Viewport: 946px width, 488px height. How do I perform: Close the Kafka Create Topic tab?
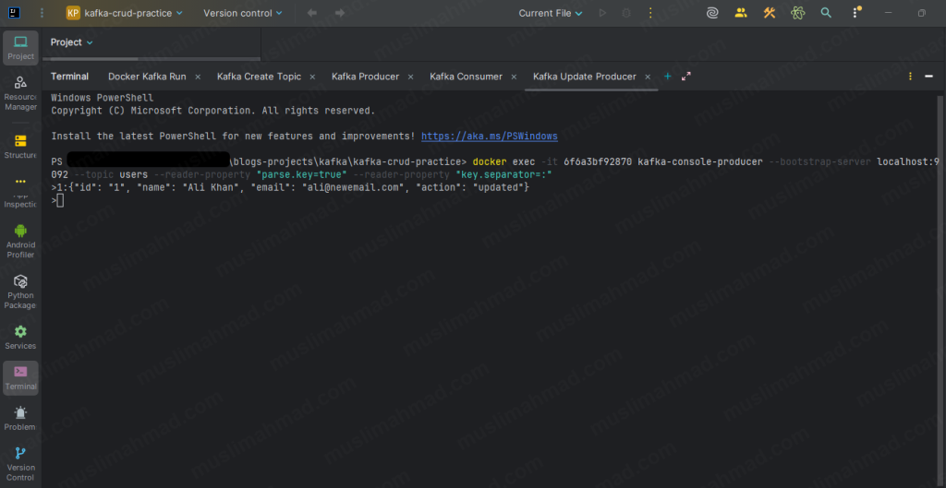point(312,77)
